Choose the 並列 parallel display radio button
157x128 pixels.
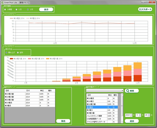click(18, 52)
